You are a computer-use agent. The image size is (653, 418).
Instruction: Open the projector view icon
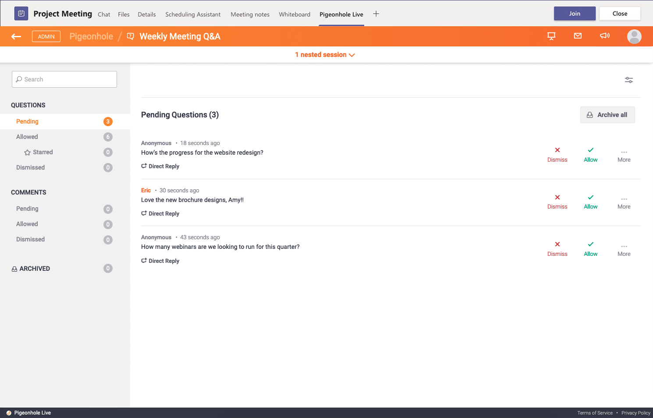(x=551, y=36)
